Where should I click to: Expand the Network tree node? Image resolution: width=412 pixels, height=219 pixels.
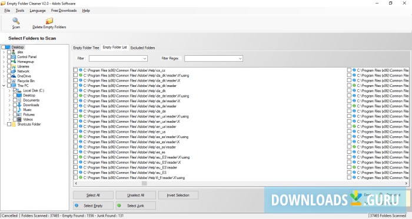4,71
